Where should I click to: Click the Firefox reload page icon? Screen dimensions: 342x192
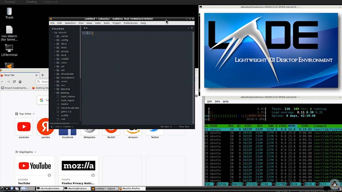point(14,82)
